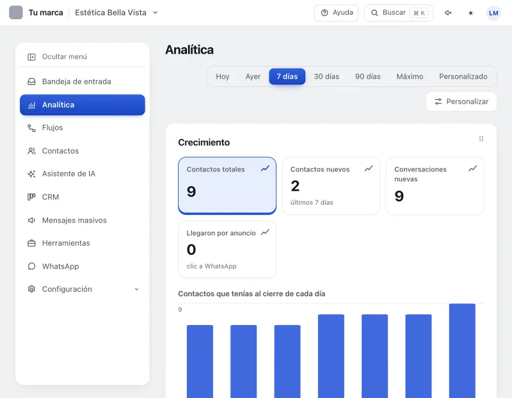Image resolution: width=512 pixels, height=398 pixels.
Task: Select the Máximo range
Action: pyautogui.click(x=410, y=76)
